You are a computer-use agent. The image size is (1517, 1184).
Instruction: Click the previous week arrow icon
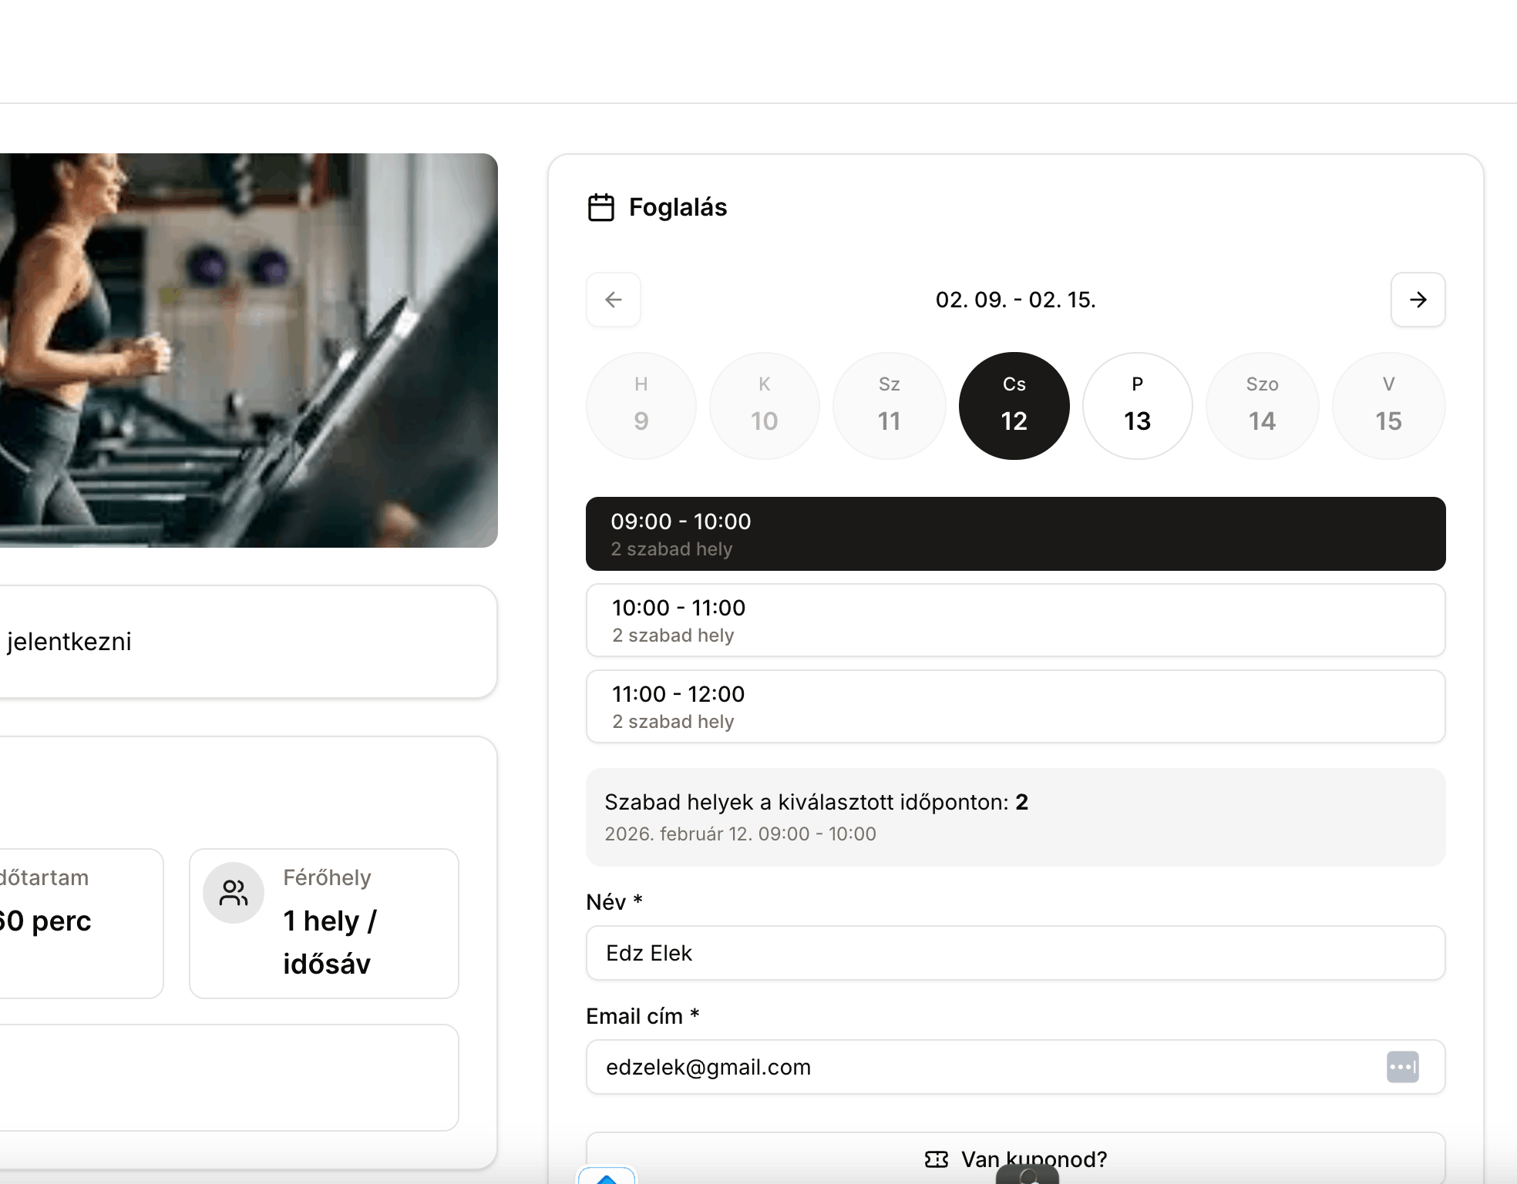pos(613,300)
